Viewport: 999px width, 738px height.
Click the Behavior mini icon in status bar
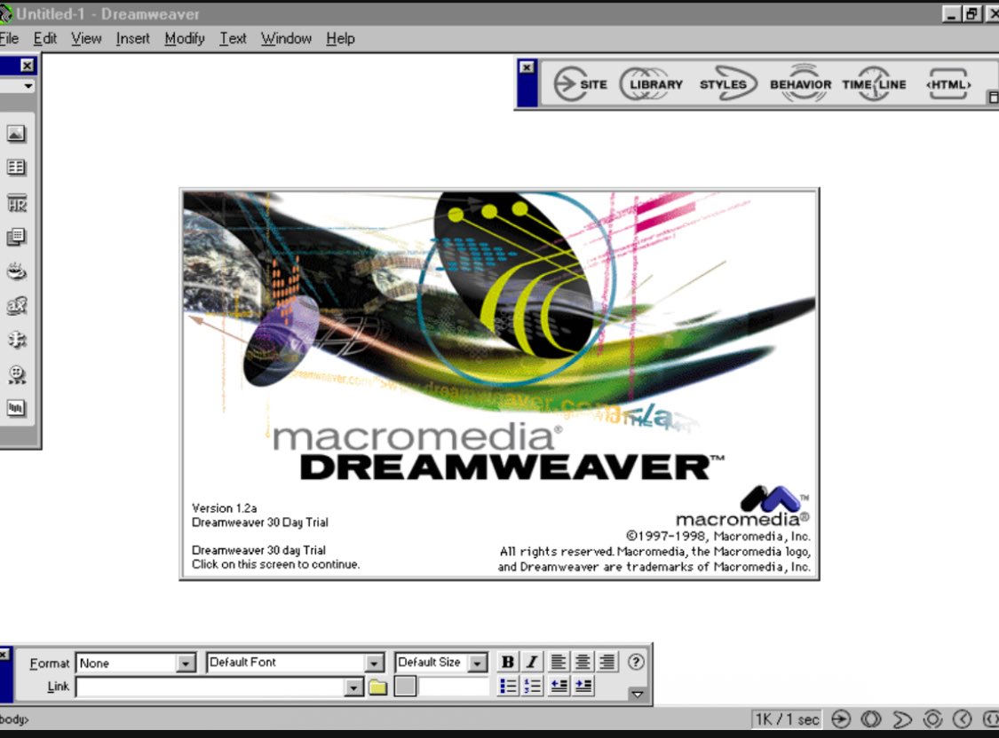pyautogui.click(x=932, y=718)
